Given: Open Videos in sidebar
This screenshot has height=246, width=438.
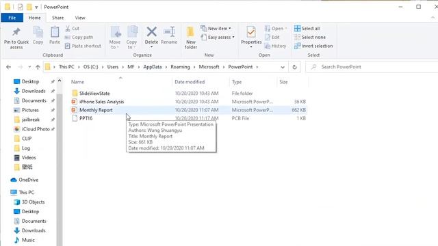Looking at the screenshot, I should tap(29, 158).
